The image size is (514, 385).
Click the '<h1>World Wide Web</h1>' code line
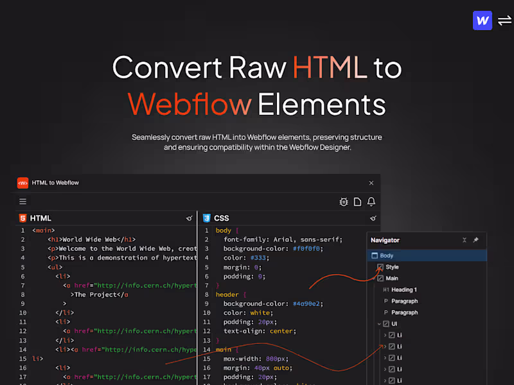[x=91, y=239]
